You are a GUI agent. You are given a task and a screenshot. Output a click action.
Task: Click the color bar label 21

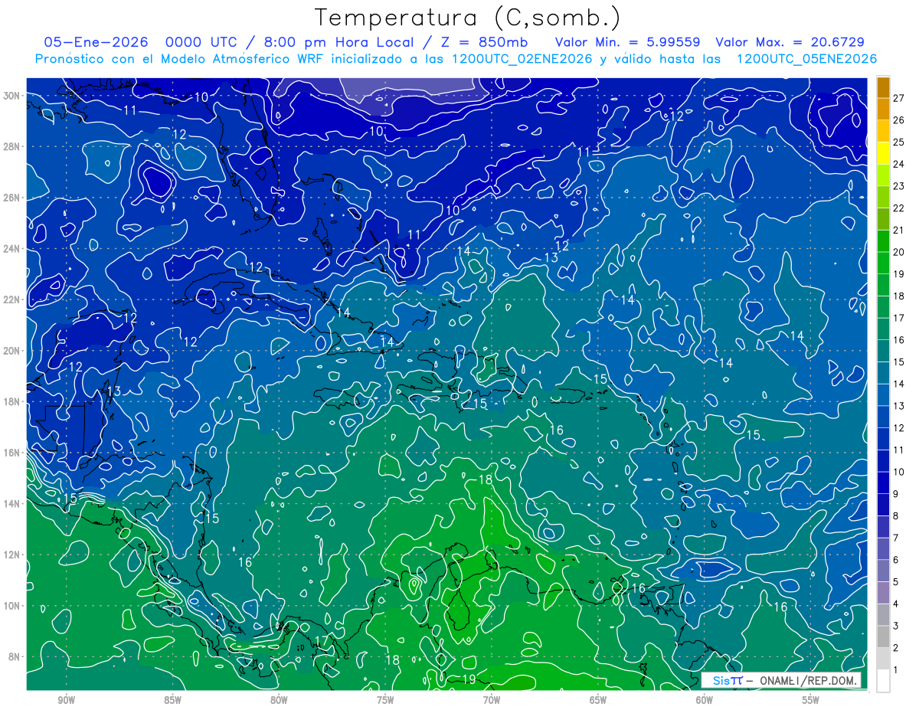(x=898, y=230)
